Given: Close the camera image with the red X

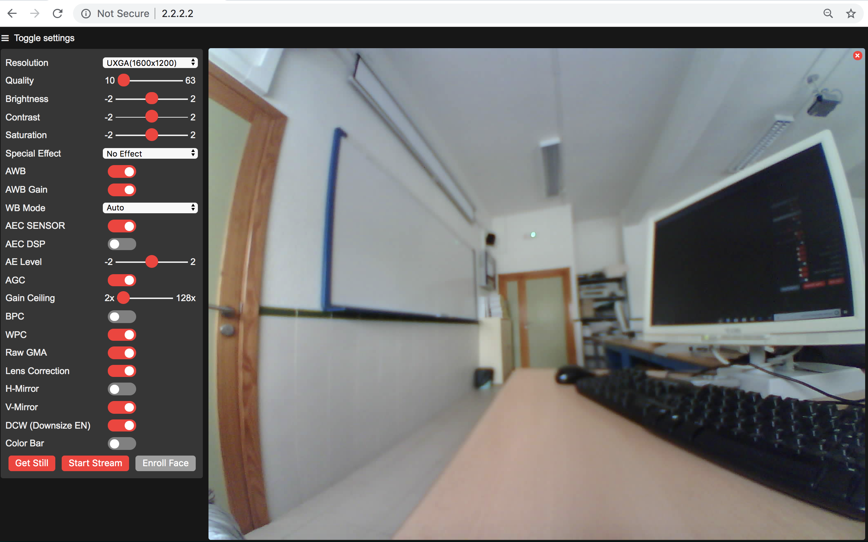Looking at the screenshot, I should [857, 56].
